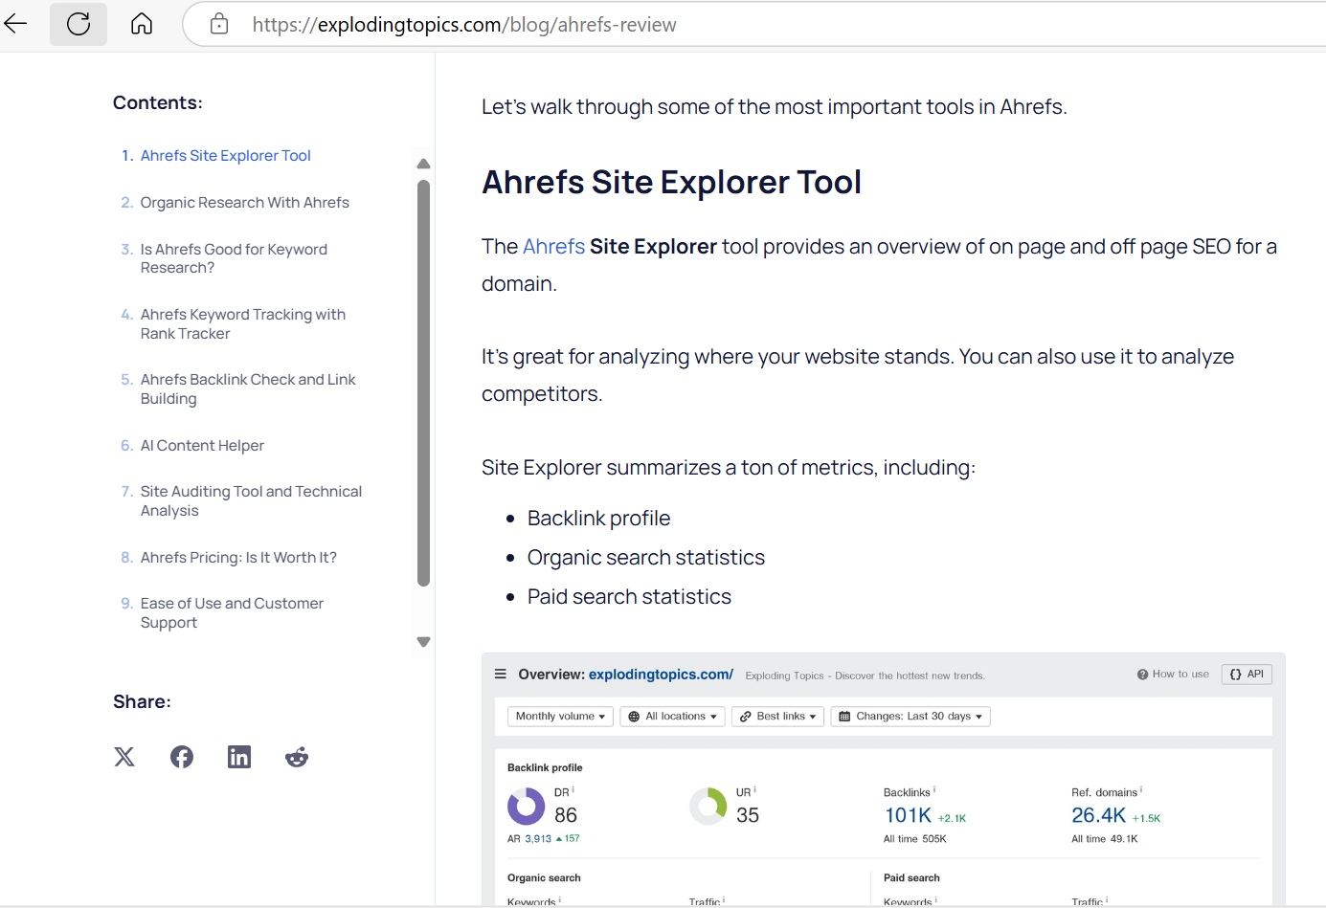Share article via Reddit icon

[x=297, y=757]
